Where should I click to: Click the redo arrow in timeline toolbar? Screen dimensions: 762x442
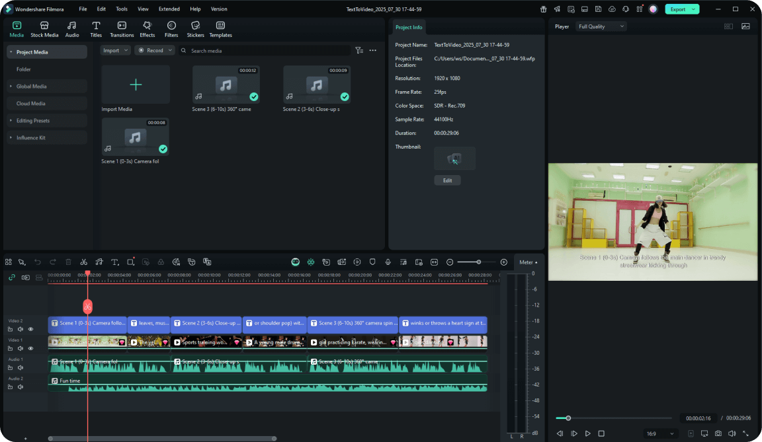click(53, 262)
